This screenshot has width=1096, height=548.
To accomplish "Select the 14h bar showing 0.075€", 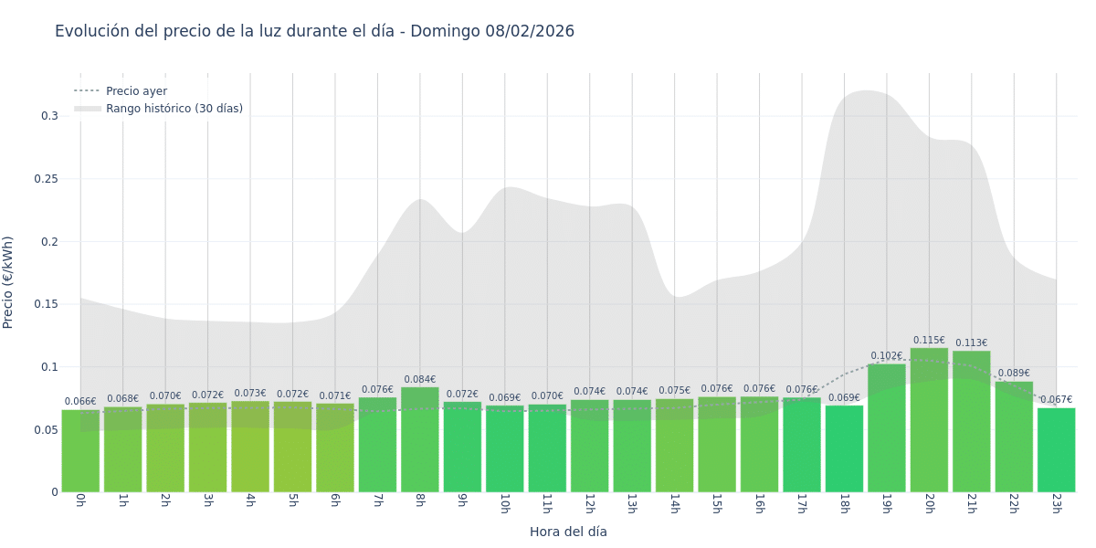I will [x=674, y=446].
